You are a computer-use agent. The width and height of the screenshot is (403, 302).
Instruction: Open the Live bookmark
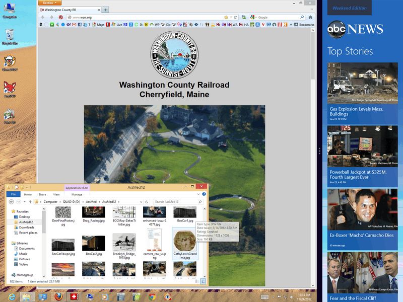pyautogui.click(x=117, y=25)
